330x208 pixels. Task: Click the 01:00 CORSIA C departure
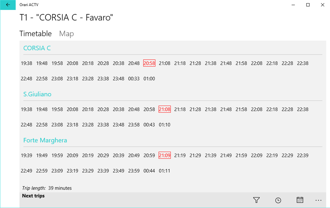[149, 79]
